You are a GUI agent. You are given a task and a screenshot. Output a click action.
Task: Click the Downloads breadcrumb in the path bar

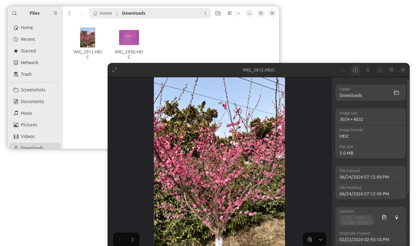point(134,13)
